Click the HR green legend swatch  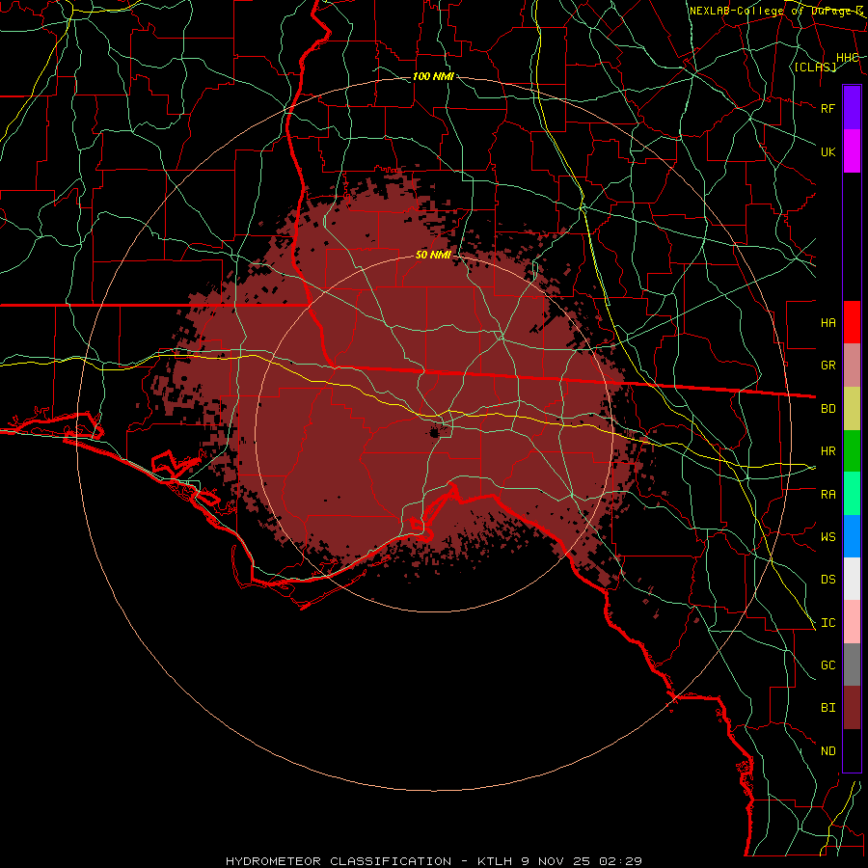pos(852,451)
